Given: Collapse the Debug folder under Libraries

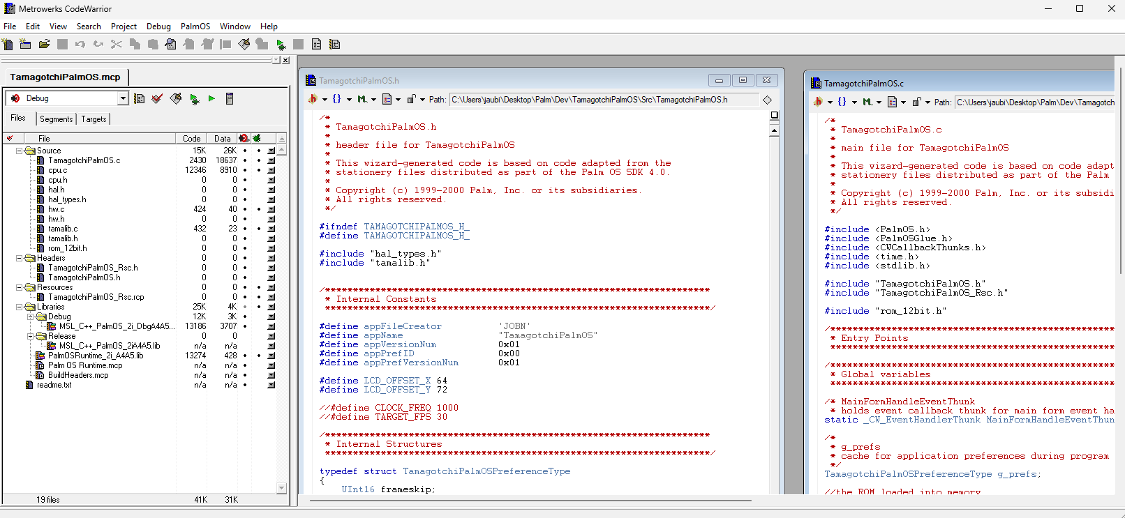Looking at the screenshot, I should 31,317.
